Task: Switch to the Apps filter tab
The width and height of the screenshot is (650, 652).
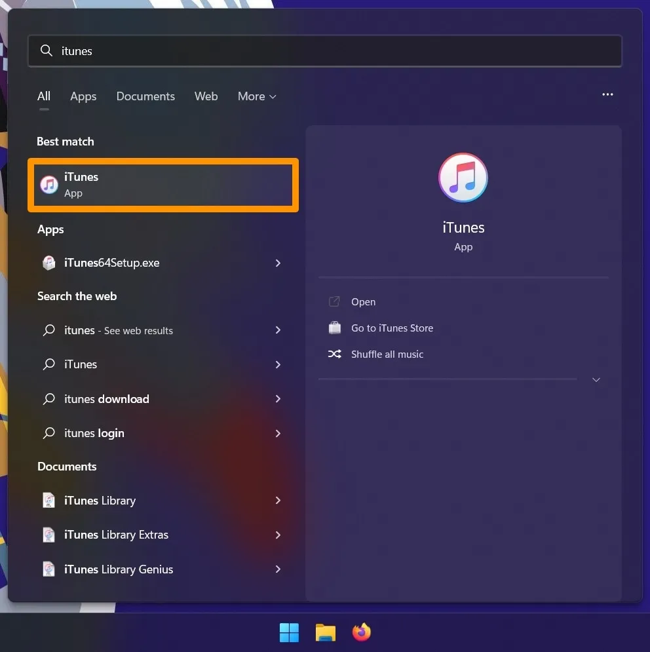Action: [x=83, y=96]
